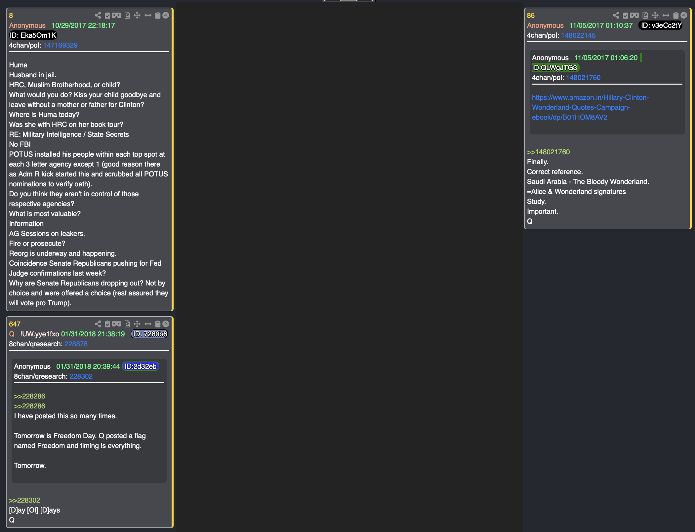Click timestamp 01/31/2018 21:38:19
Screen dimensions: 695x532
(93, 334)
